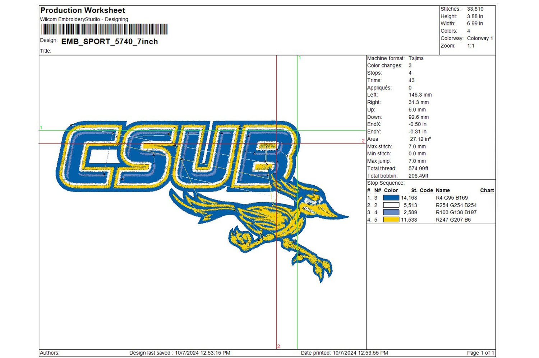Screen dimensions: 539x358
Task: Select the "Name" column header
Action: click(x=443, y=191)
